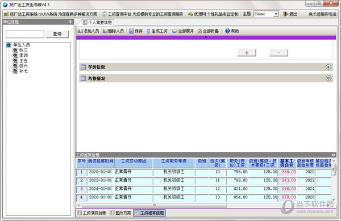Click person icon next to 王五
Image resolution: width=341 pixels, height=221 pixels.
(15, 61)
